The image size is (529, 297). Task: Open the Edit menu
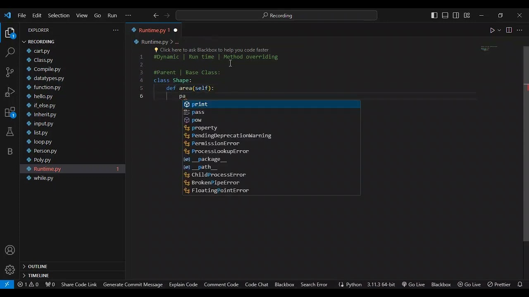click(x=37, y=15)
